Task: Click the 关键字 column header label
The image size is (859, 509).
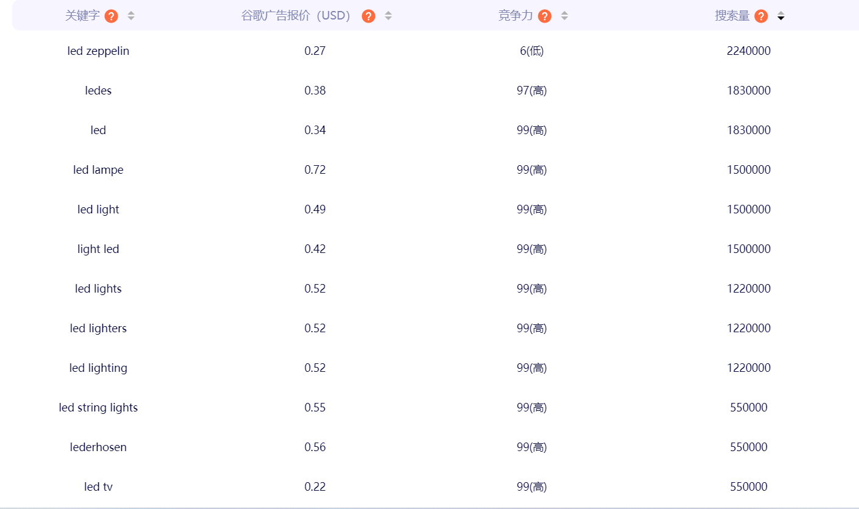Action: (x=82, y=16)
